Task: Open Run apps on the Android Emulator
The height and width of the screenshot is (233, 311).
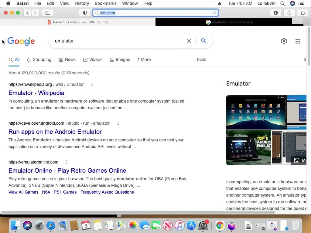Action: coord(55,132)
